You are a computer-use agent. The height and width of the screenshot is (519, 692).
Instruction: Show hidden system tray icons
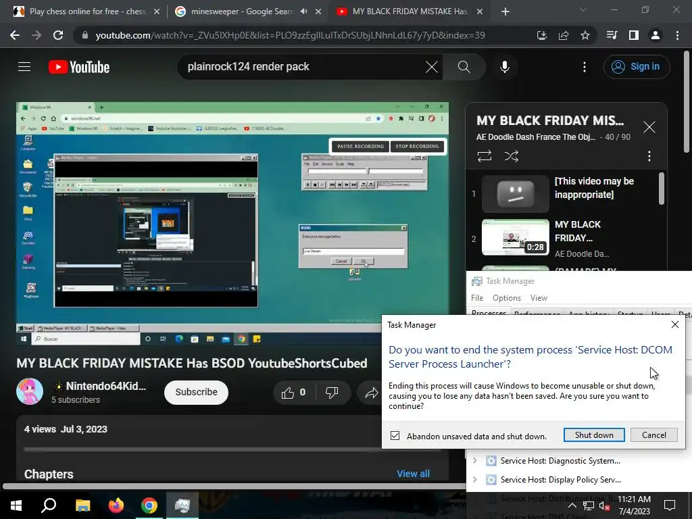point(572,505)
